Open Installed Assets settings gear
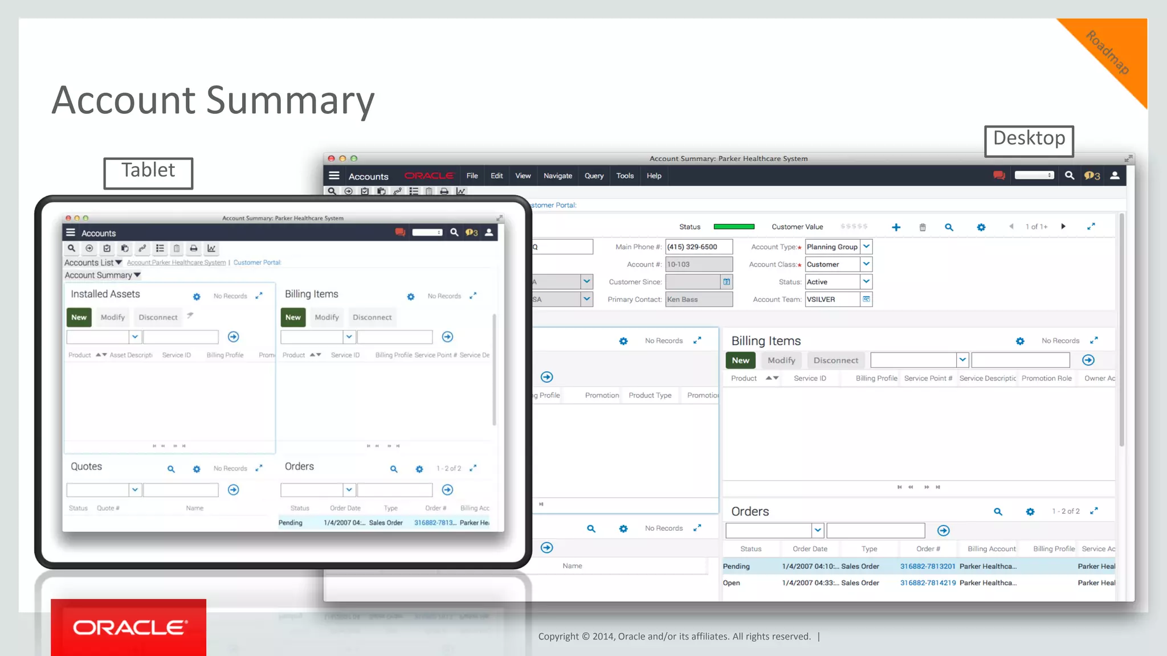 [x=197, y=297]
